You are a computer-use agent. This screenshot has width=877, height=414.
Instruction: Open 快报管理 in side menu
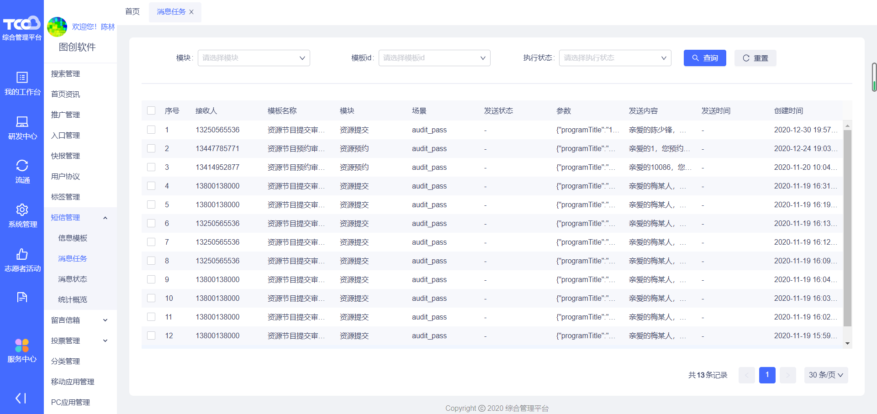click(x=65, y=156)
